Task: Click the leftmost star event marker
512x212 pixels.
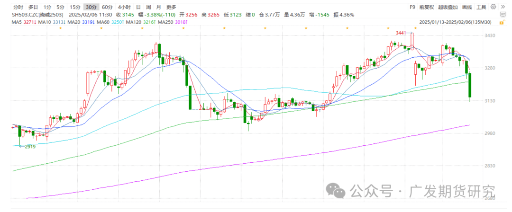Action: pyautogui.click(x=60, y=28)
